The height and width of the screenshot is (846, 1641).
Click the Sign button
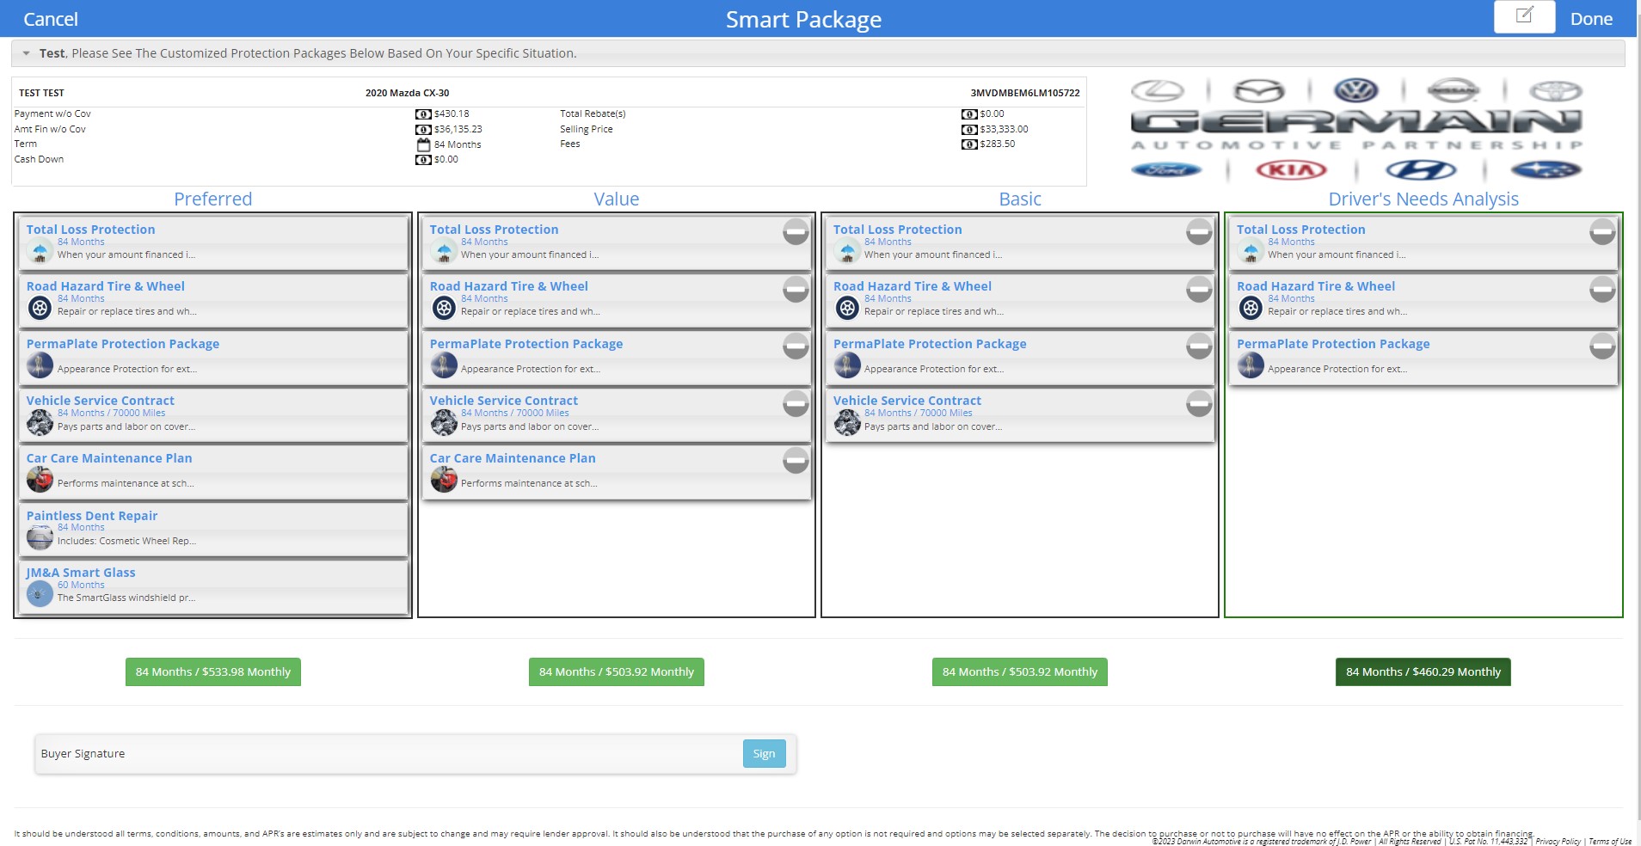click(x=765, y=753)
